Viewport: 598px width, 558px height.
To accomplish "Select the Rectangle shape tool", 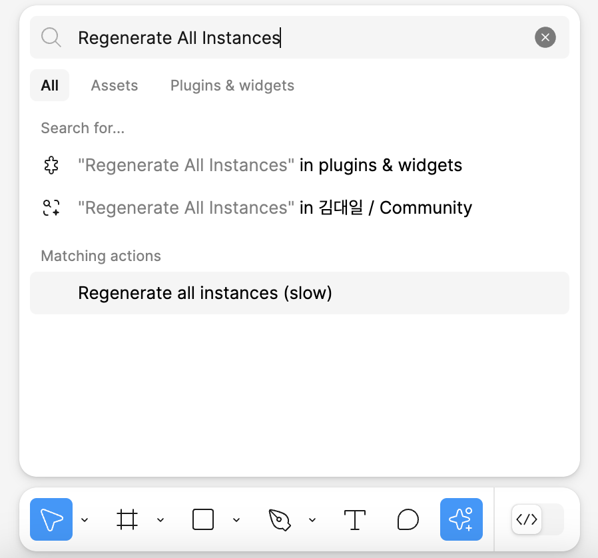I will click(x=203, y=519).
